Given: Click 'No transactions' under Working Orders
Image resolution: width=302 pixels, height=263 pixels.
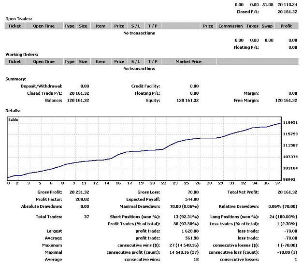Looking at the screenshot, I should (139, 69).
